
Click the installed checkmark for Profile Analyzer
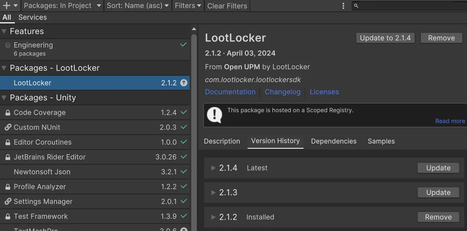tap(184, 186)
